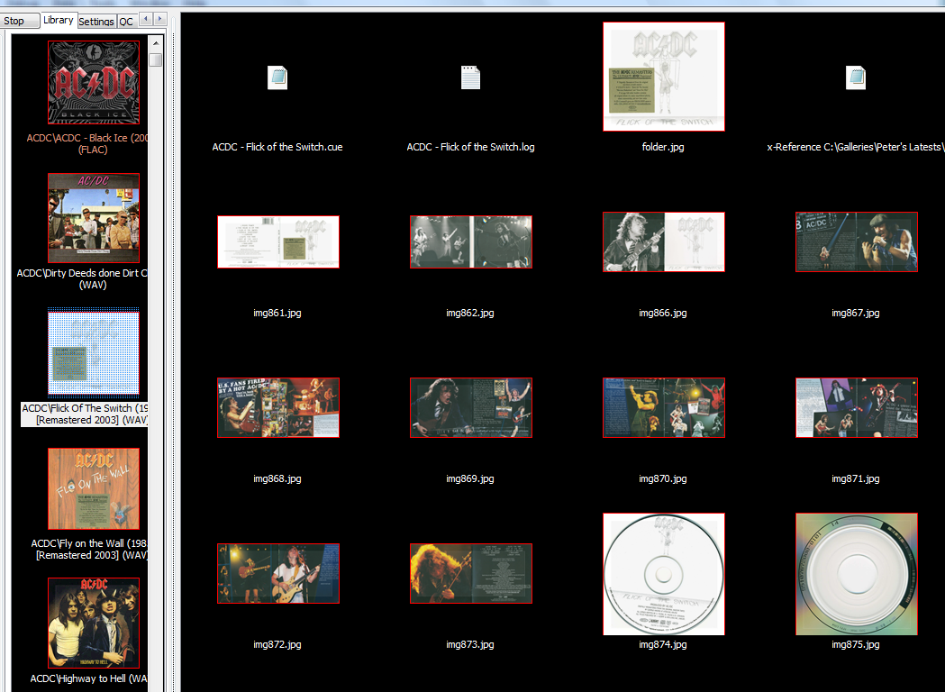Select the img867.jpg thumbnail
The height and width of the screenshot is (692, 945).
click(x=857, y=241)
